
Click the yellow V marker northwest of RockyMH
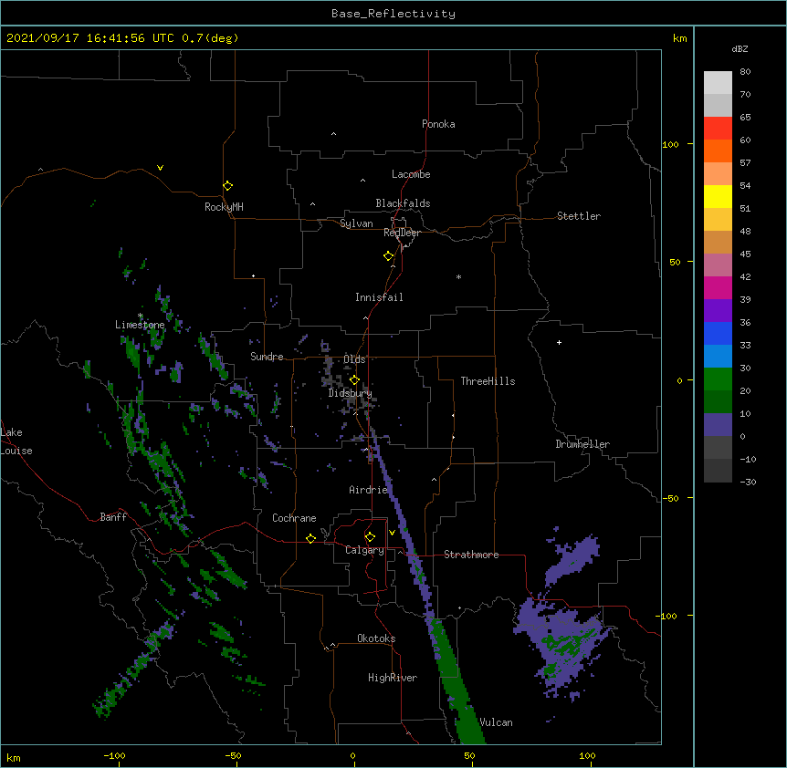pos(160,168)
